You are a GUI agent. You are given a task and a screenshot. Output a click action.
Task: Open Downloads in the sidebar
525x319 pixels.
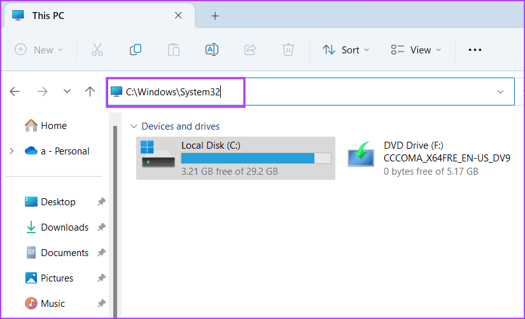pos(57,227)
